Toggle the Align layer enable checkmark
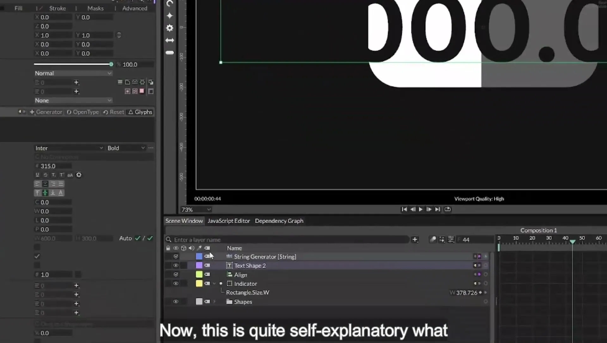This screenshot has width=607, height=343. click(x=176, y=275)
